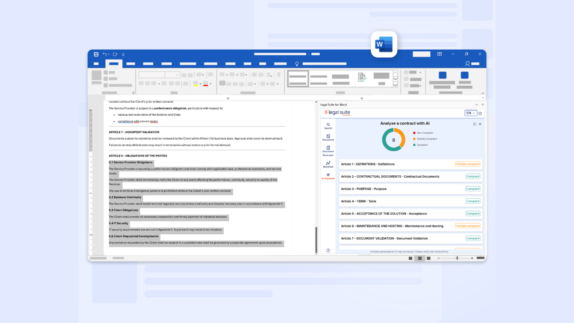The image size is (574, 323).
Task: Expand the styles gallery with the bottom arrow
Action: [395, 85]
